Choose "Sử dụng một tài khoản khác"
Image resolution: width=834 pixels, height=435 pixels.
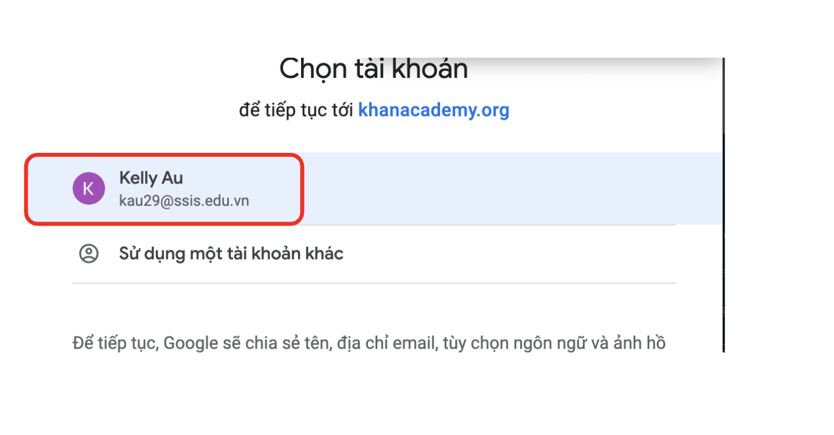click(231, 254)
